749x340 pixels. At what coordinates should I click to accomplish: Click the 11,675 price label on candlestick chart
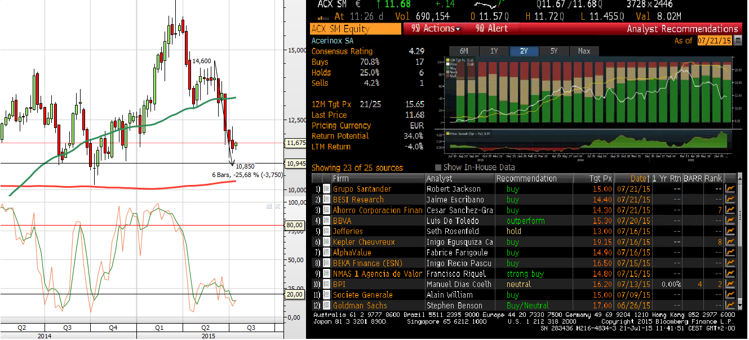(x=296, y=143)
